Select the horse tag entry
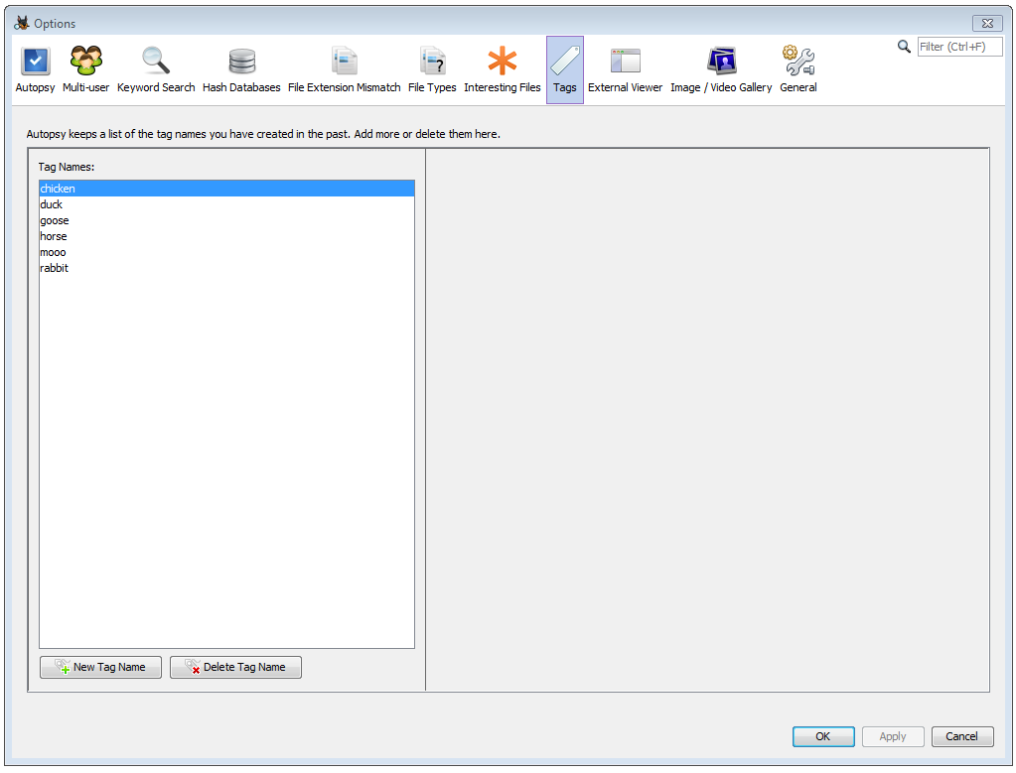 point(54,236)
